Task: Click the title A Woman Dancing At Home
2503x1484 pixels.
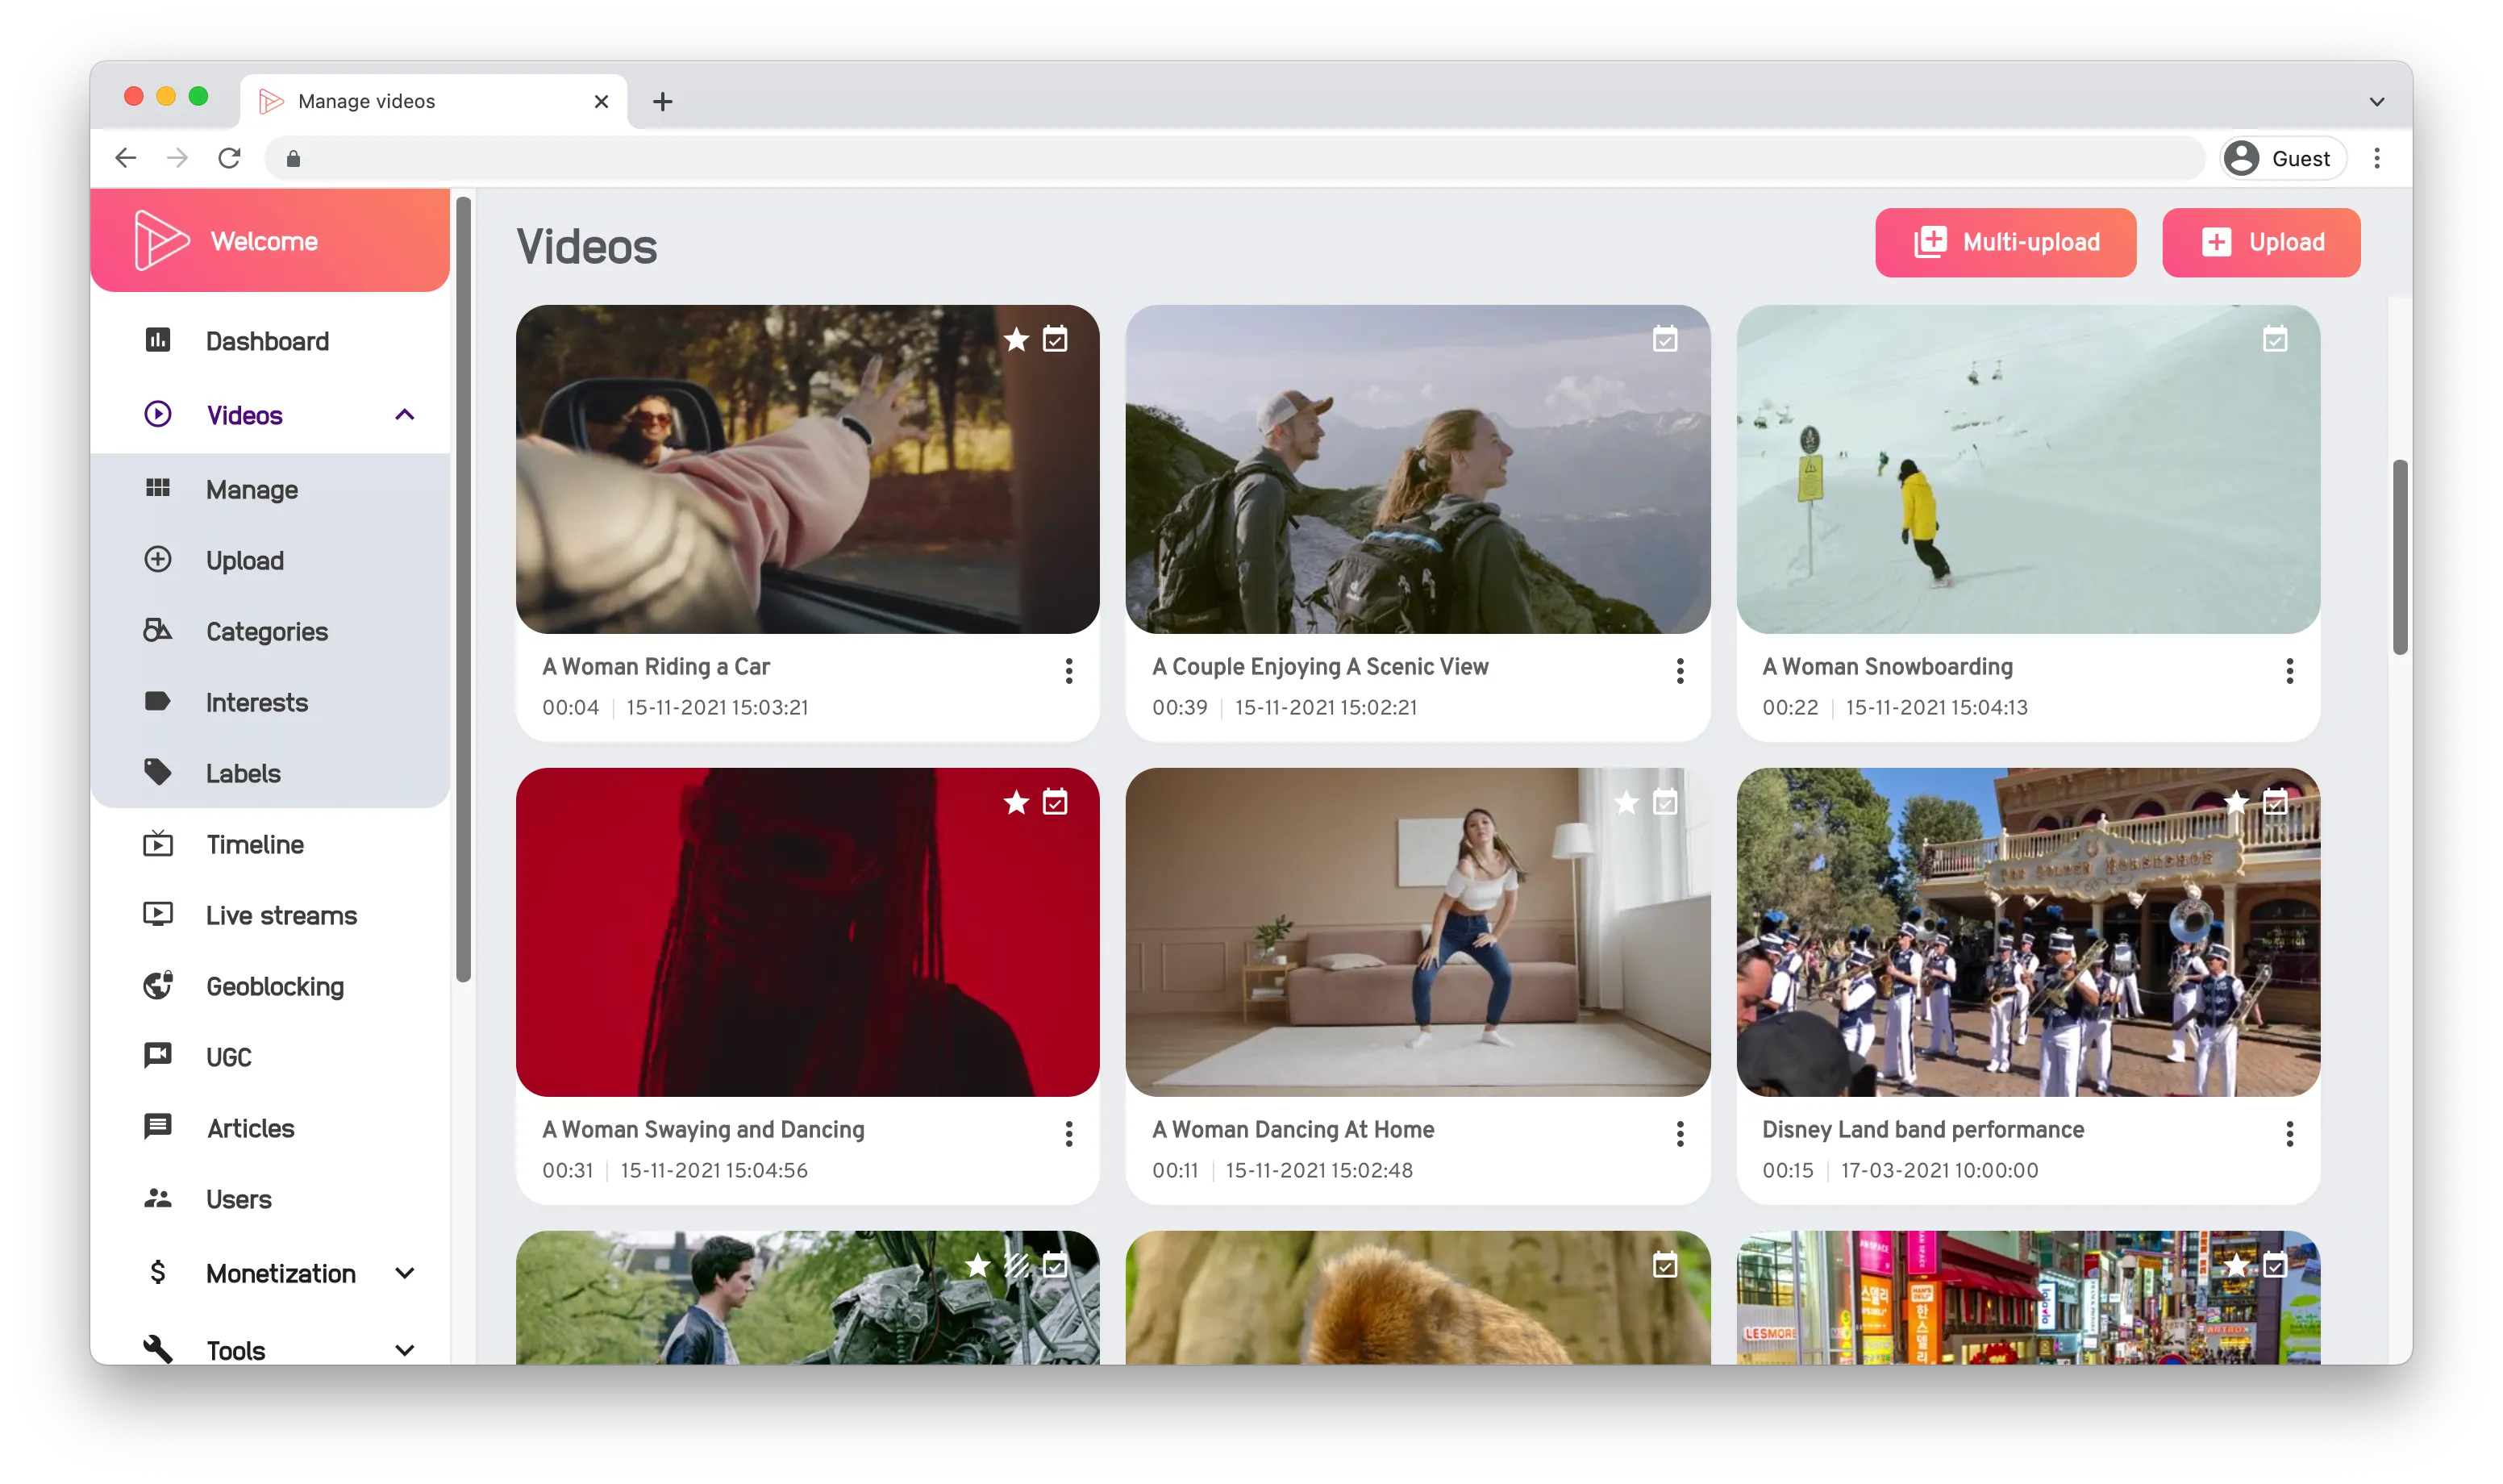Action: 1293,1130
